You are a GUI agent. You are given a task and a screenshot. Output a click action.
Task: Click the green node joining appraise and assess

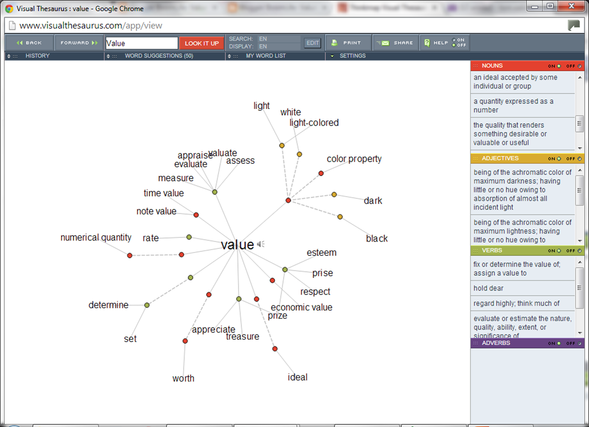coord(215,192)
